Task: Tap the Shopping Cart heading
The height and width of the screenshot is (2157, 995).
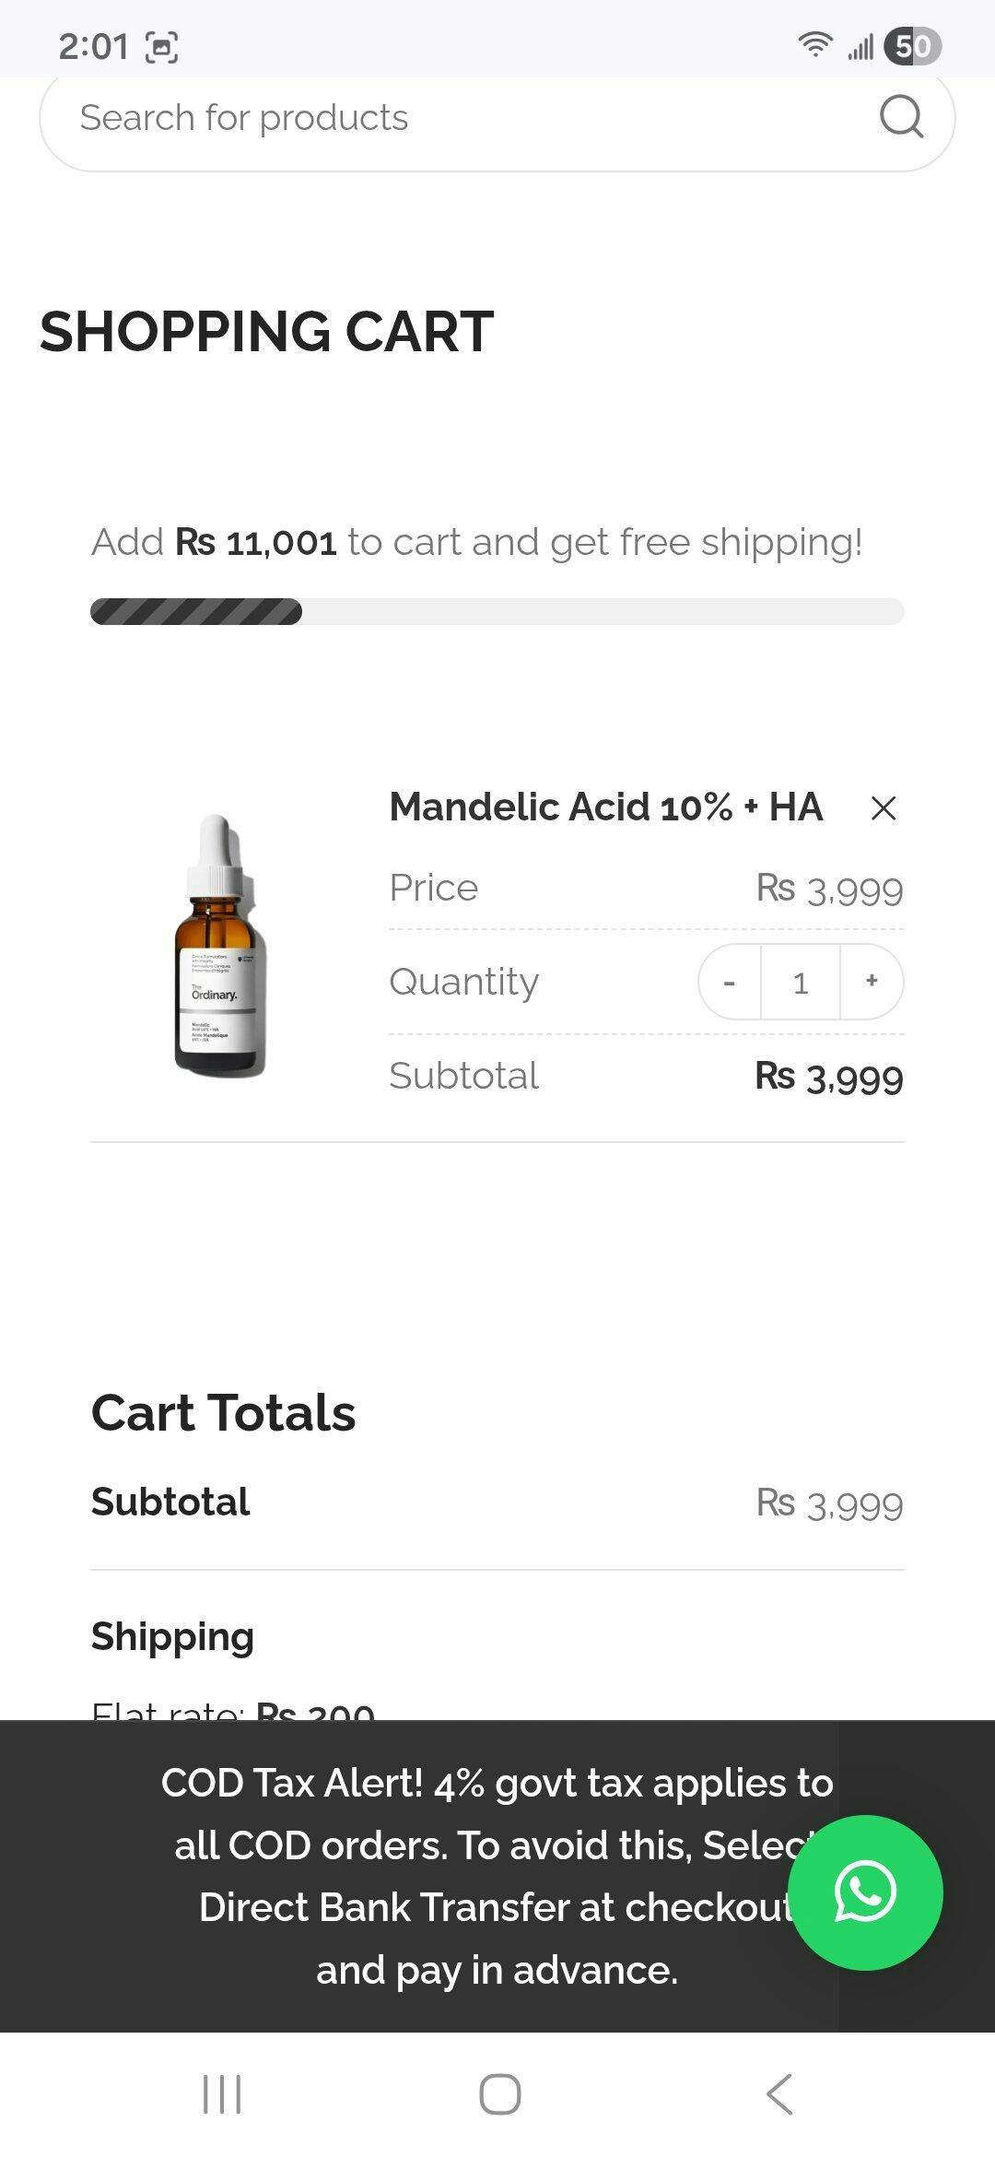Action: (267, 332)
